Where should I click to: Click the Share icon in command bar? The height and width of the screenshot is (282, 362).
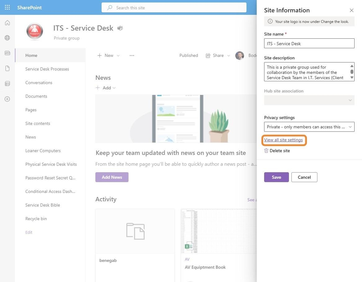(x=208, y=55)
